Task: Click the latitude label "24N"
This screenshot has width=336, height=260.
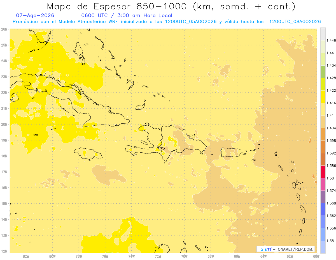Action: (x=4, y=61)
